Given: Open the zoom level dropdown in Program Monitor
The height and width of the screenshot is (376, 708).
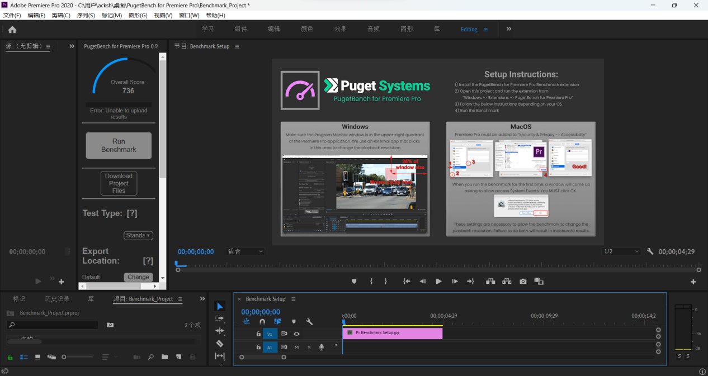Looking at the screenshot, I should [x=246, y=251].
